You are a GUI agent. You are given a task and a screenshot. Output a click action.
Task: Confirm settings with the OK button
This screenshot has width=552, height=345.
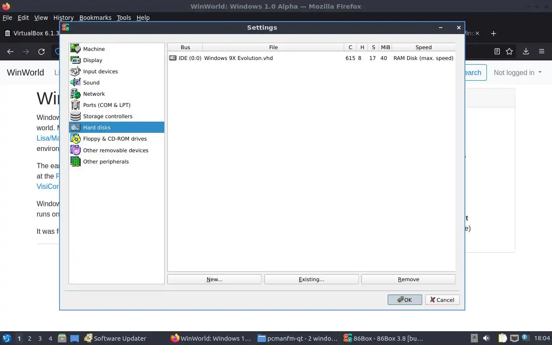tap(405, 300)
